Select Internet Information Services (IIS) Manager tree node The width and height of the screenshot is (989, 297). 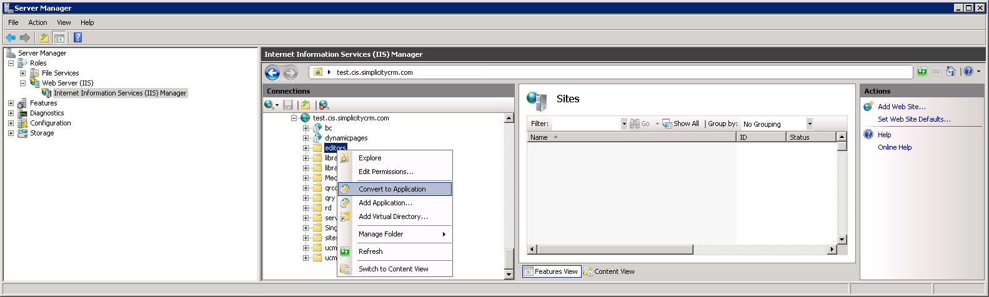click(x=120, y=93)
